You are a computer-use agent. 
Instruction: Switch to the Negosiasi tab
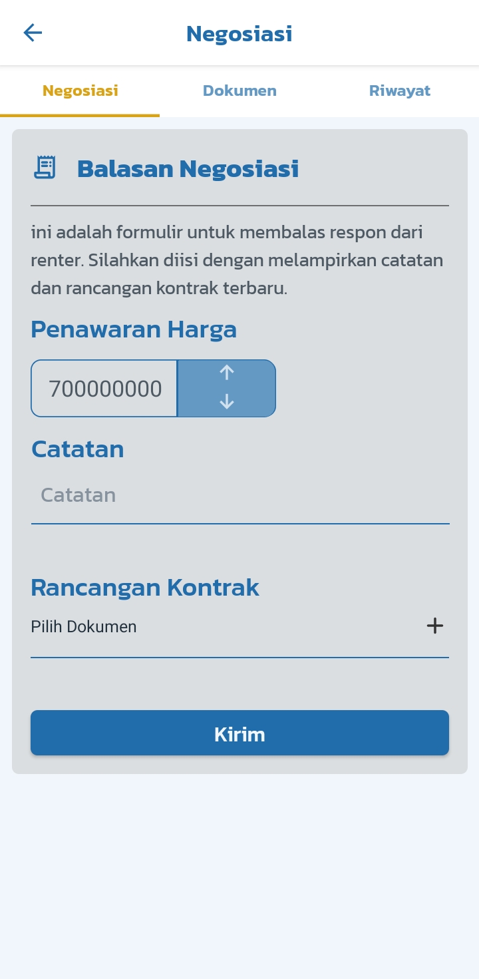click(x=80, y=91)
